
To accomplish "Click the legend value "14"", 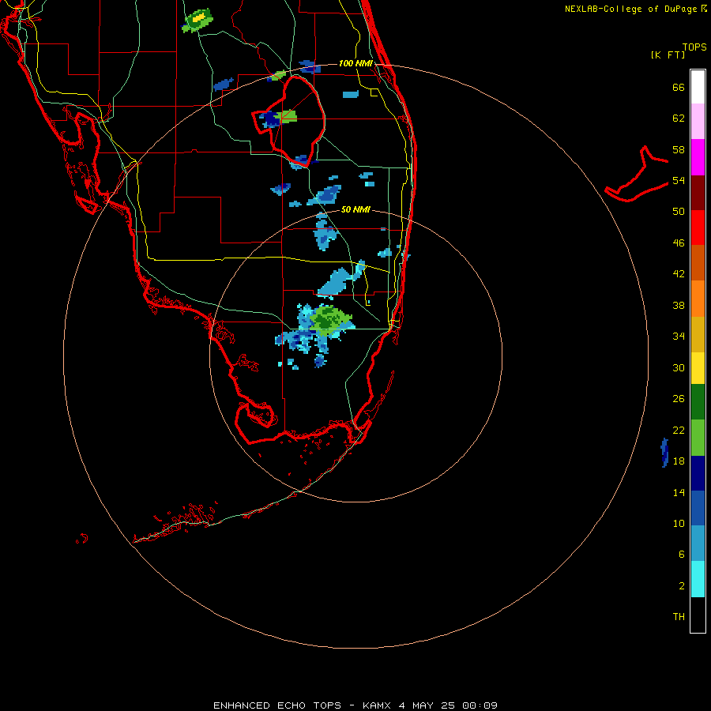I will [x=679, y=492].
